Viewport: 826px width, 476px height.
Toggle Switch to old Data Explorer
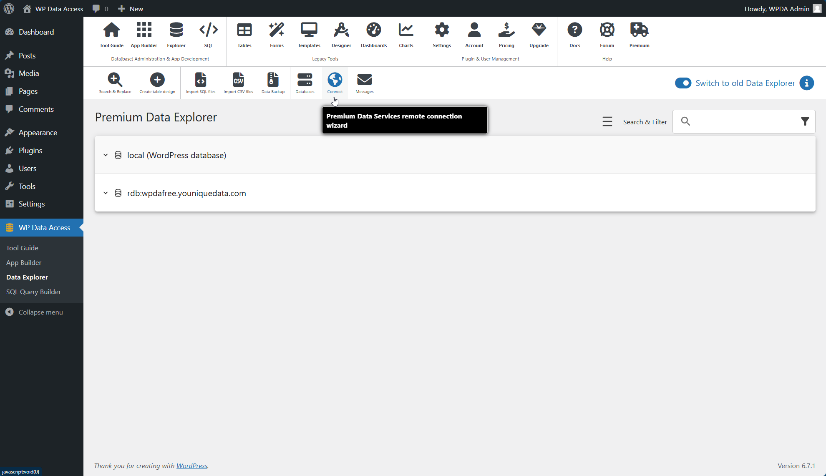click(x=683, y=83)
